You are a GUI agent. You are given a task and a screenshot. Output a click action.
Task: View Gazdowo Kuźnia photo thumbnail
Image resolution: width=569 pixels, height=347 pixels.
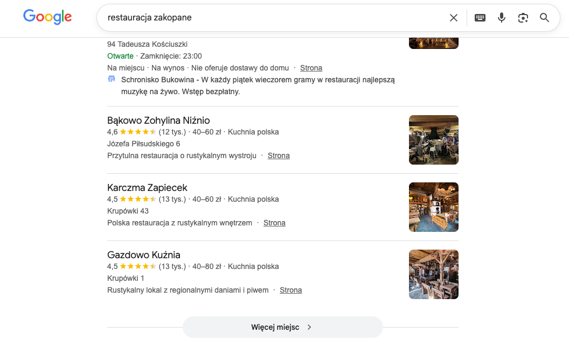pos(433,274)
